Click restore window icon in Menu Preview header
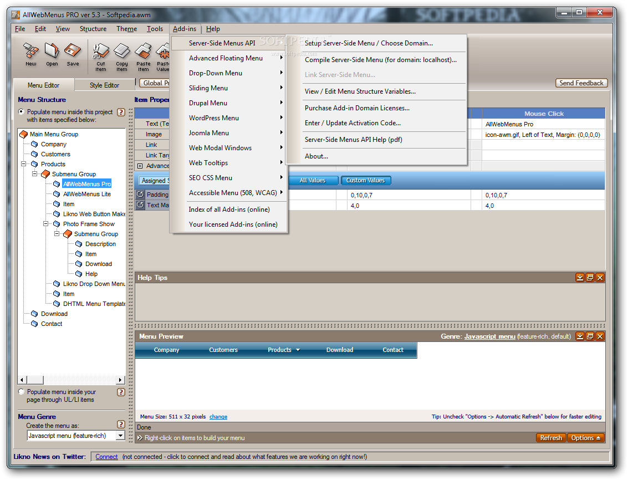Viewport: 628px width, 480px height. (590, 336)
